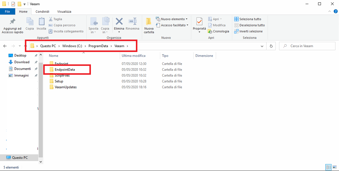Select the VeeamUpdates folder

[65, 87]
